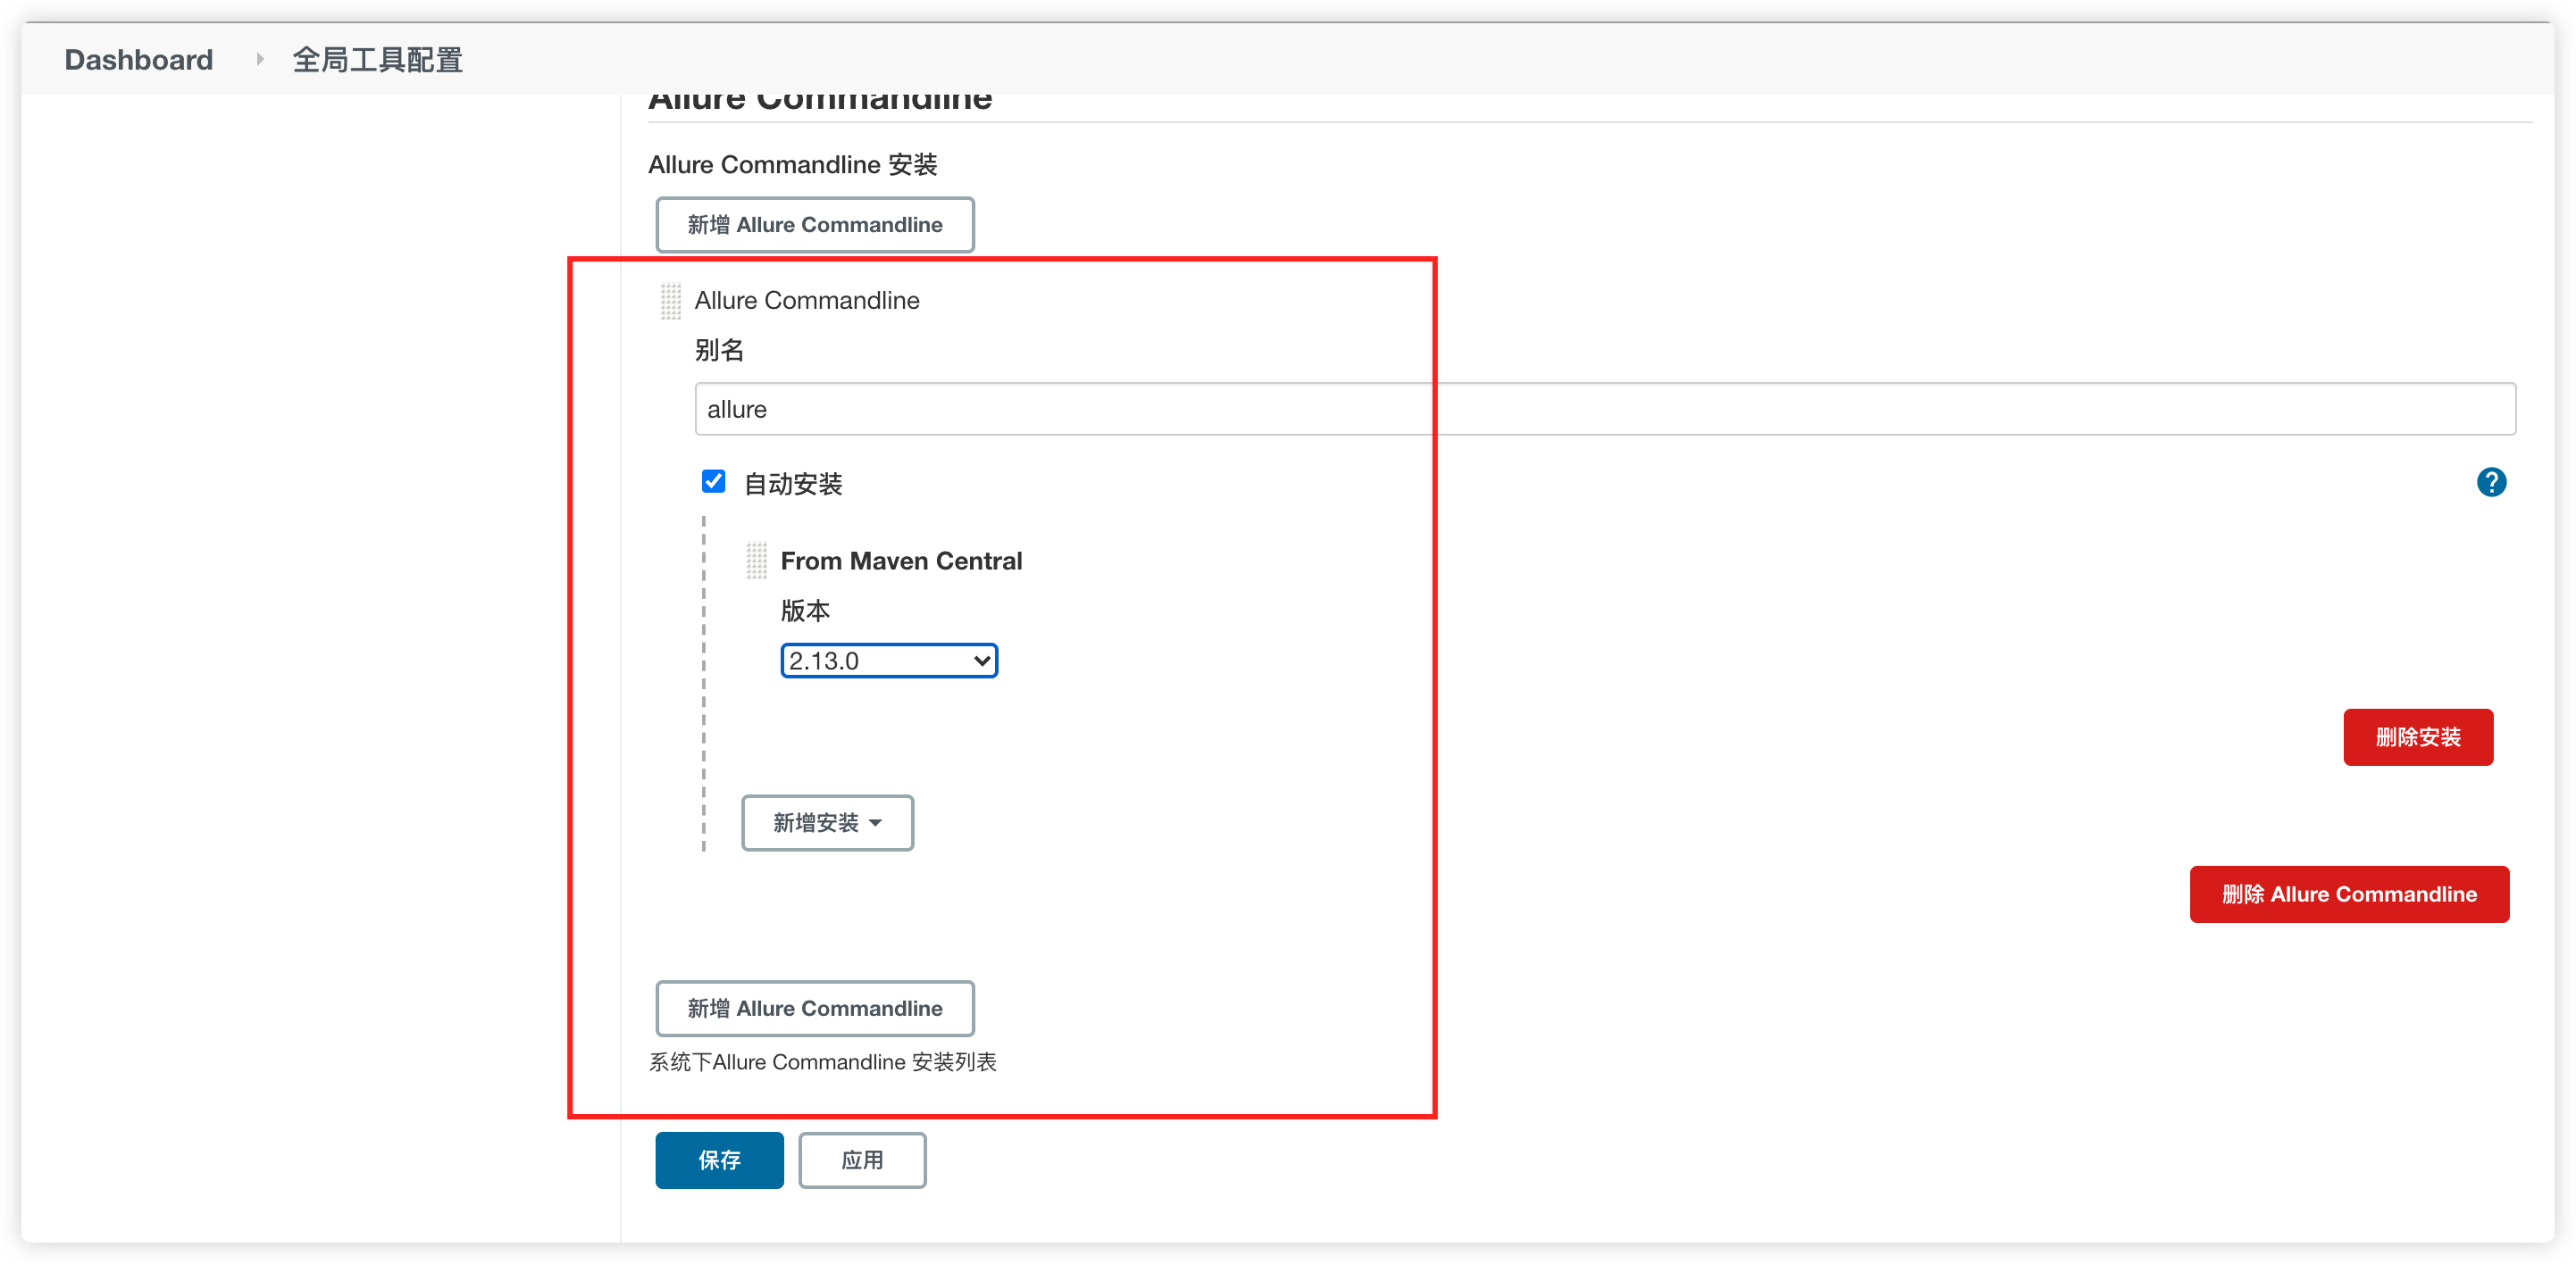
Task: Click the breadcrumb arrow after Dashboard
Action: pyautogui.click(x=260, y=60)
